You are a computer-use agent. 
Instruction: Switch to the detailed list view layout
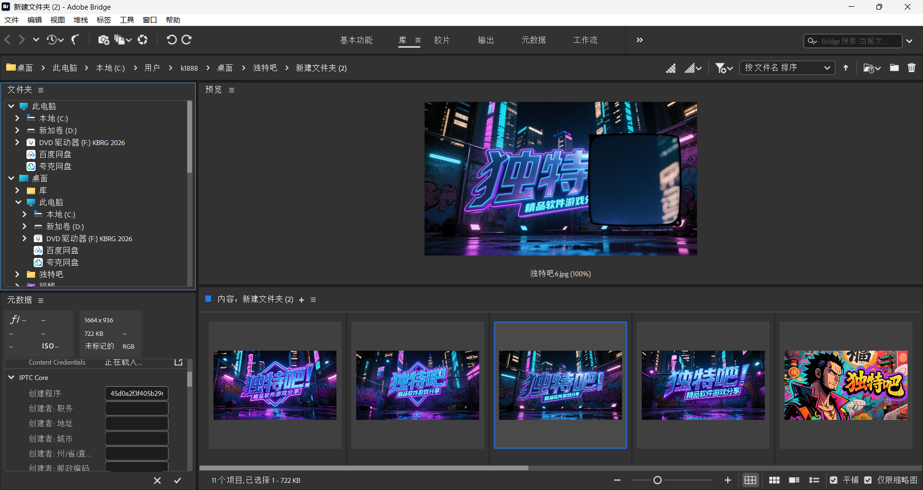coord(814,480)
